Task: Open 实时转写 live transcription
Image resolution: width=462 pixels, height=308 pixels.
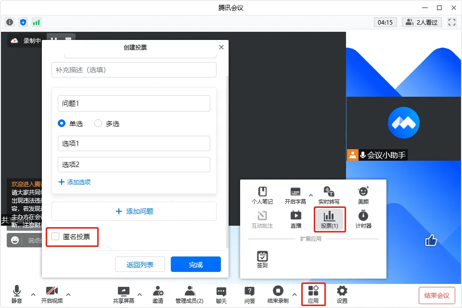Action: 329,195
